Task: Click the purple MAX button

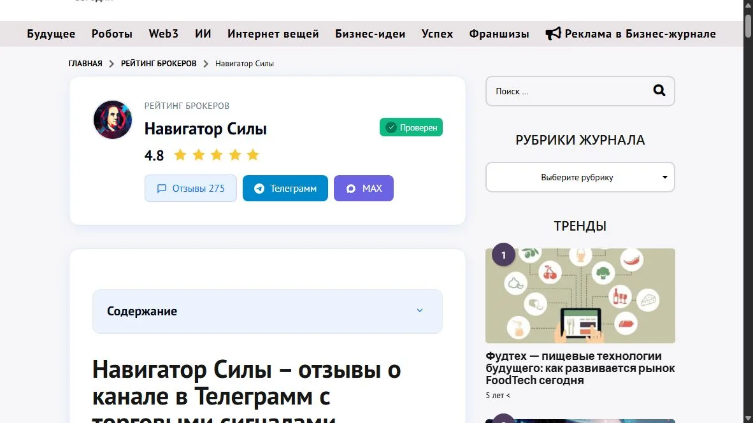Action: (x=364, y=188)
